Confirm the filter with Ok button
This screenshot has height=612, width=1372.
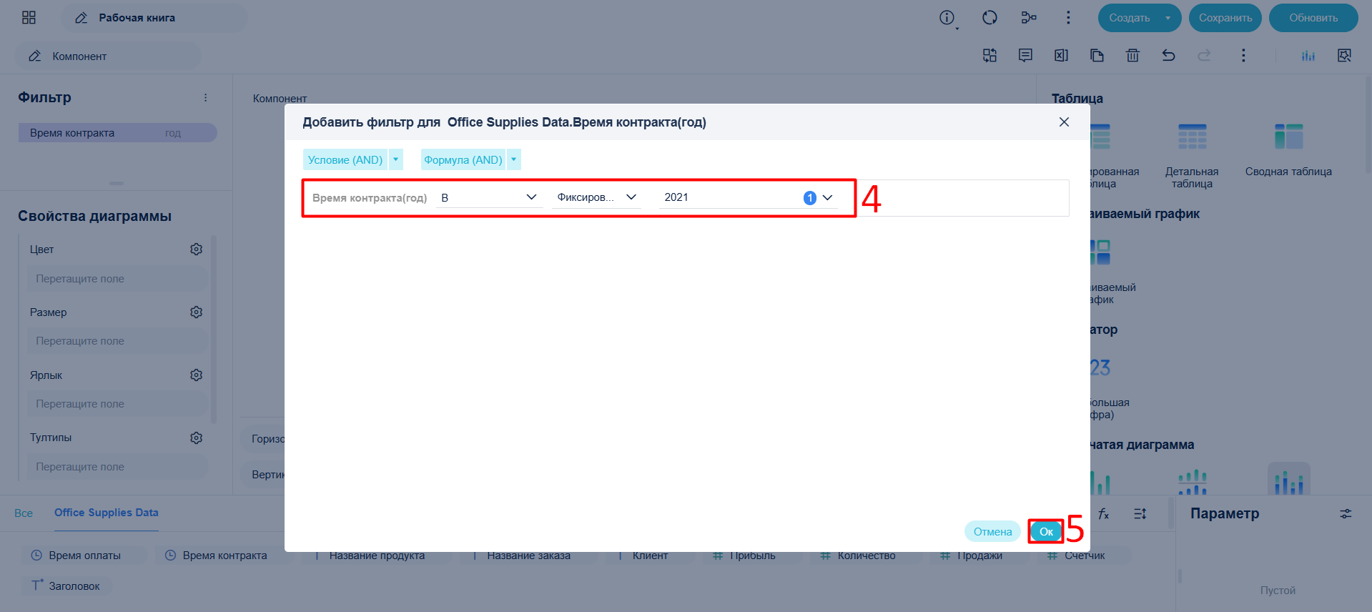[1046, 531]
